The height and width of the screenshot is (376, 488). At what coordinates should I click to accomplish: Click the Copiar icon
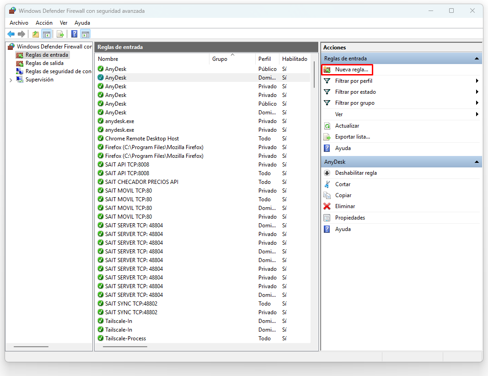(327, 195)
